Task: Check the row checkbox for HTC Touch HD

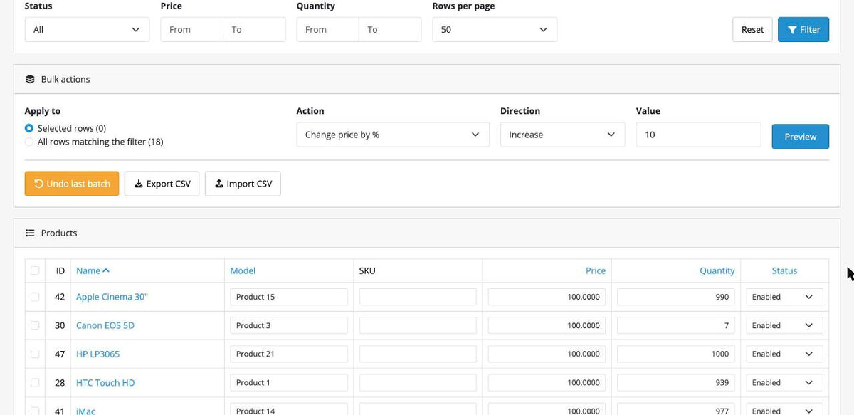Action: (35, 382)
